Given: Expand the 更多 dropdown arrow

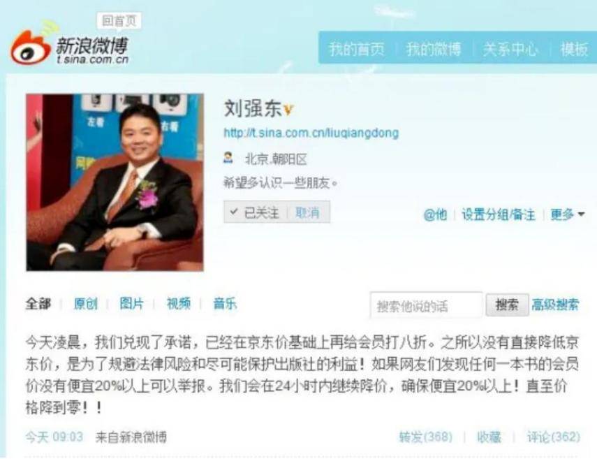Looking at the screenshot, I should (x=581, y=214).
